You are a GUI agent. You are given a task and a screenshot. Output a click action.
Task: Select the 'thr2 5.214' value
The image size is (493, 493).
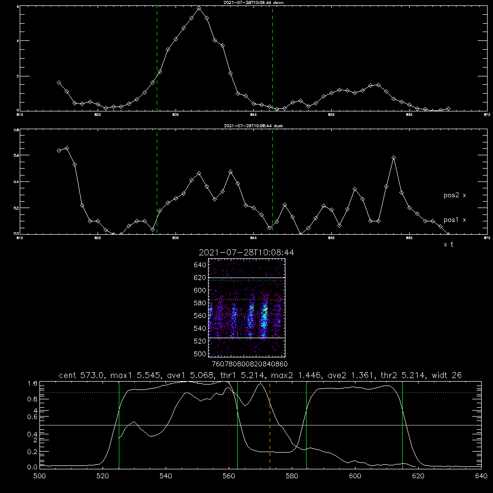403,375
